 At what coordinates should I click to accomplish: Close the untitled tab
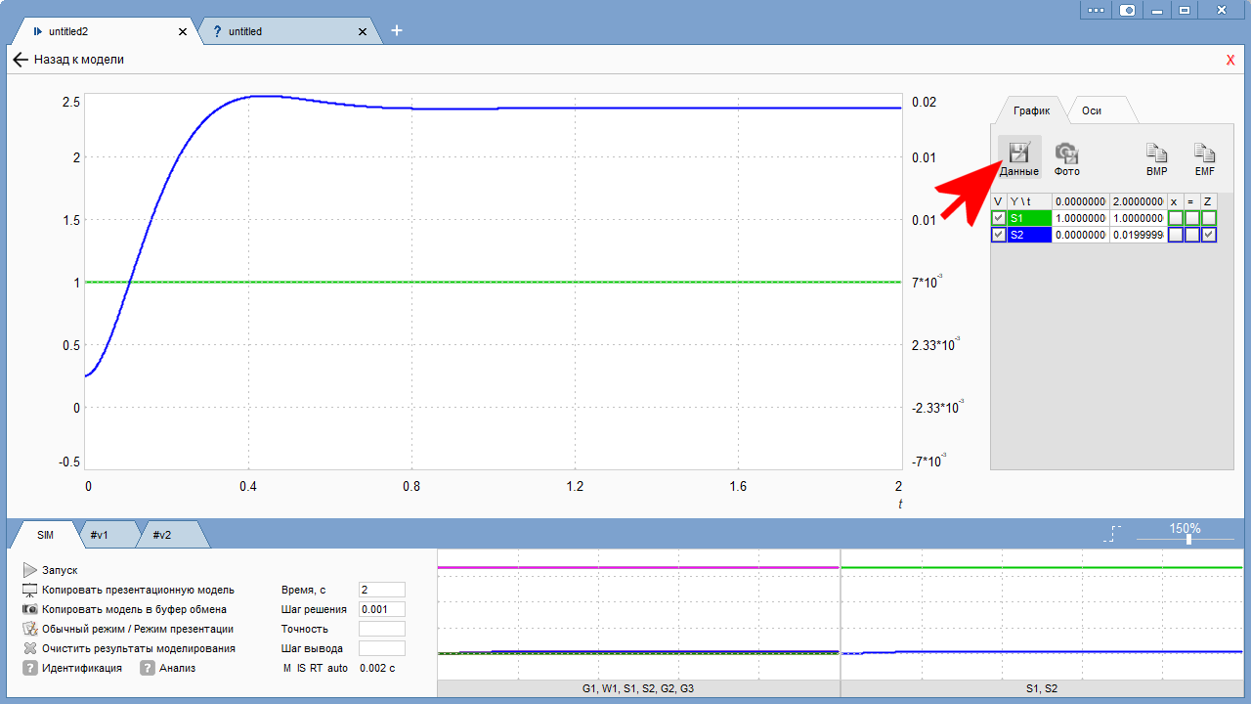[363, 31]
